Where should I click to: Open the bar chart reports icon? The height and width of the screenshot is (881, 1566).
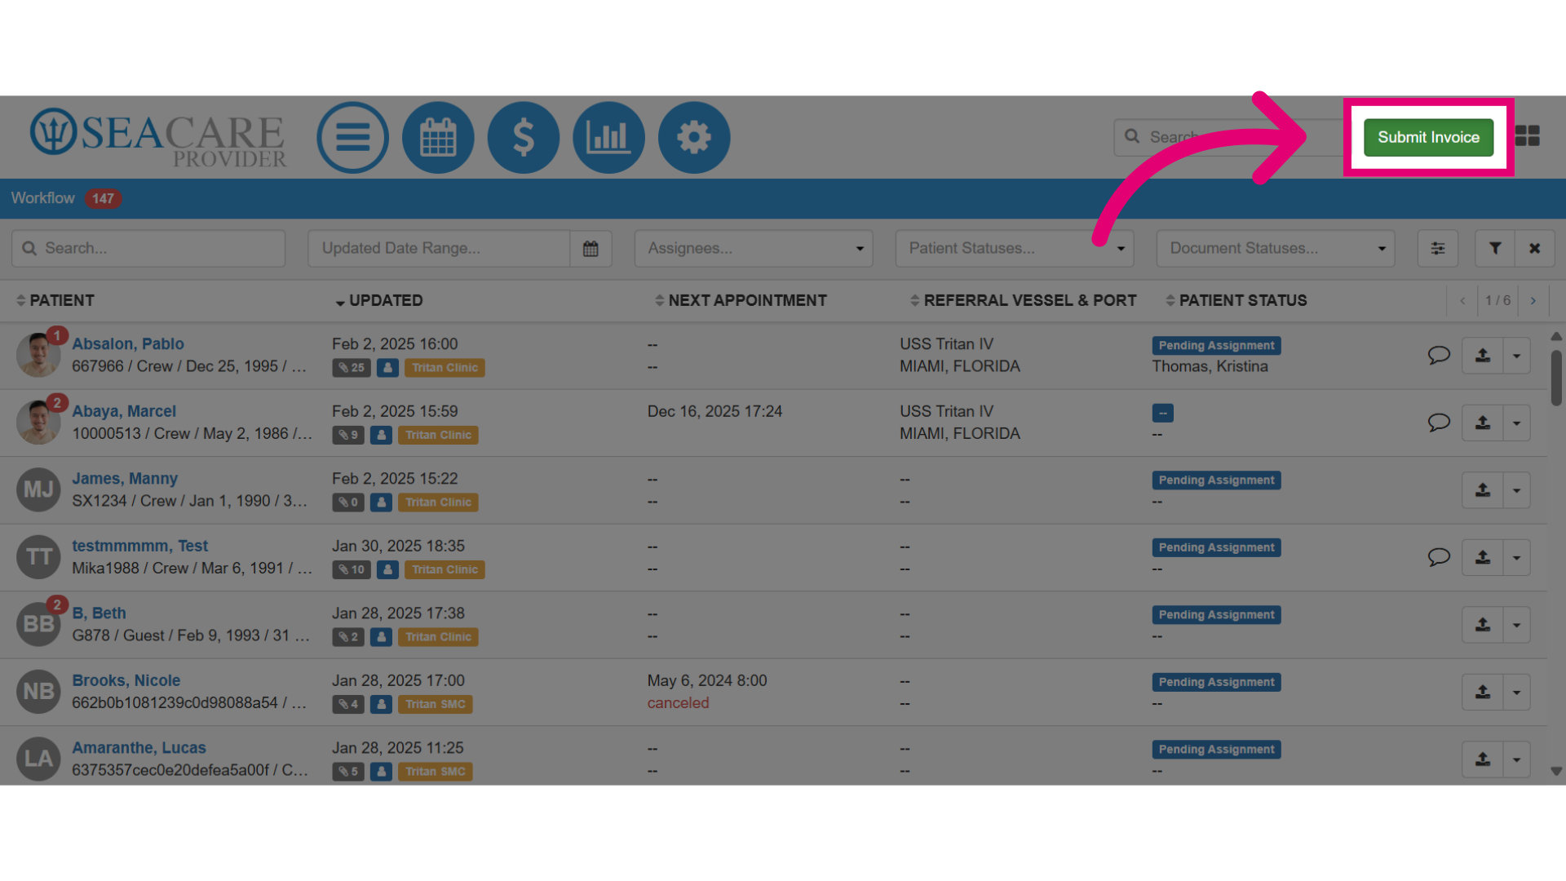(608, 137)
